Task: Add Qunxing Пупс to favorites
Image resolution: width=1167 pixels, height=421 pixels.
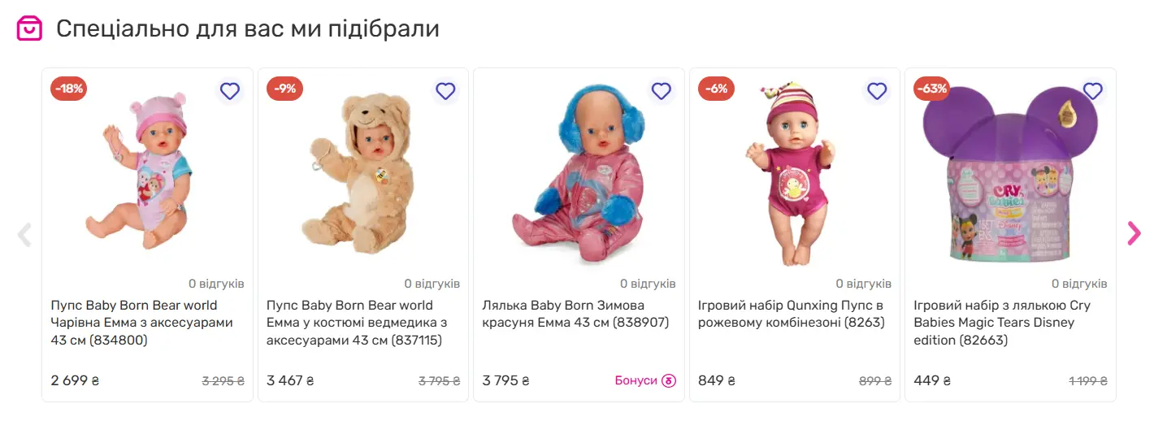Action: click(877, 91)
